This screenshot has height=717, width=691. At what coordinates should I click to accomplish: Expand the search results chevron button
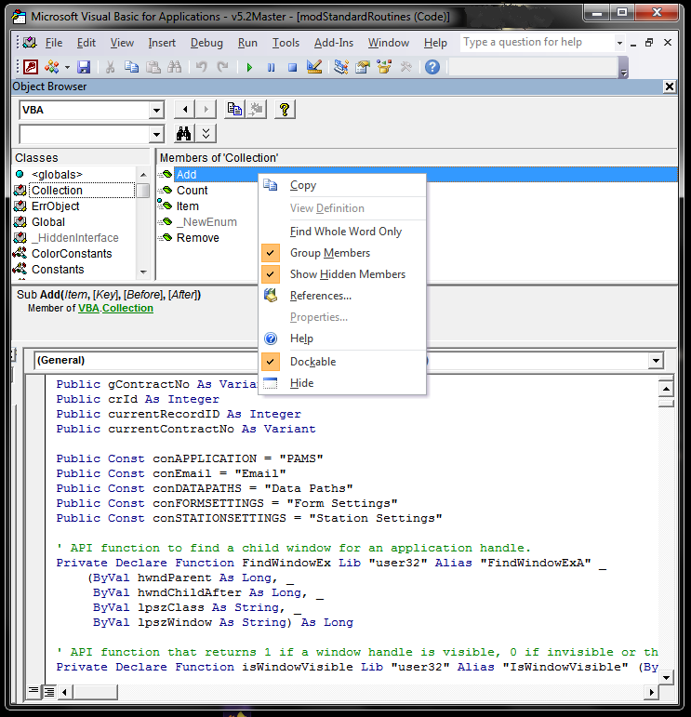206,134
